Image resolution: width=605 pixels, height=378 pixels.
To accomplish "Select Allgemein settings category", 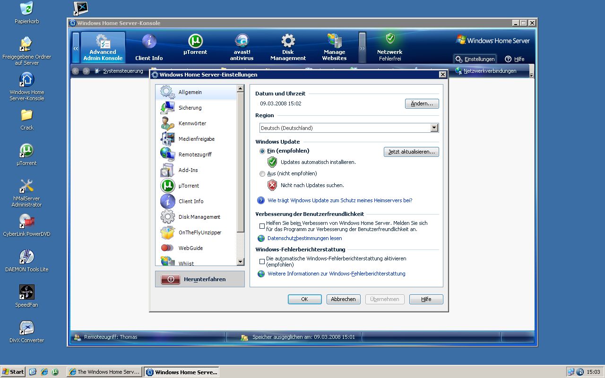I will coord(196,92).
